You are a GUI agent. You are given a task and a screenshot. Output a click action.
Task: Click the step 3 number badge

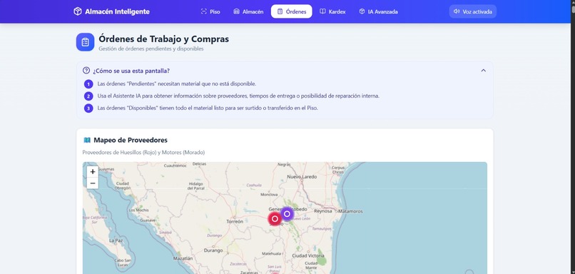(x=88, y=108)
